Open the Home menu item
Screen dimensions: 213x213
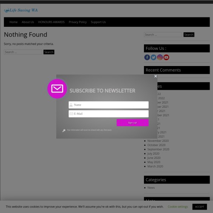14,22
